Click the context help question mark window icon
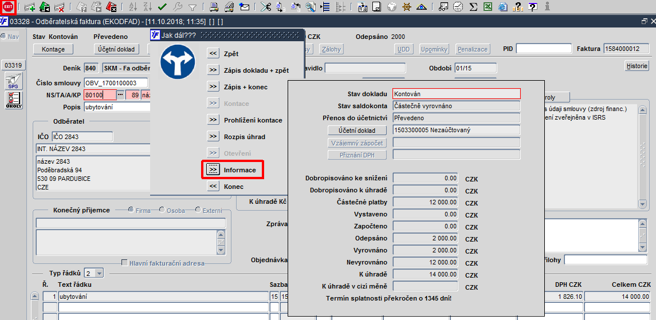This screenshot has height=320, width=656. (x=533, y=7)
